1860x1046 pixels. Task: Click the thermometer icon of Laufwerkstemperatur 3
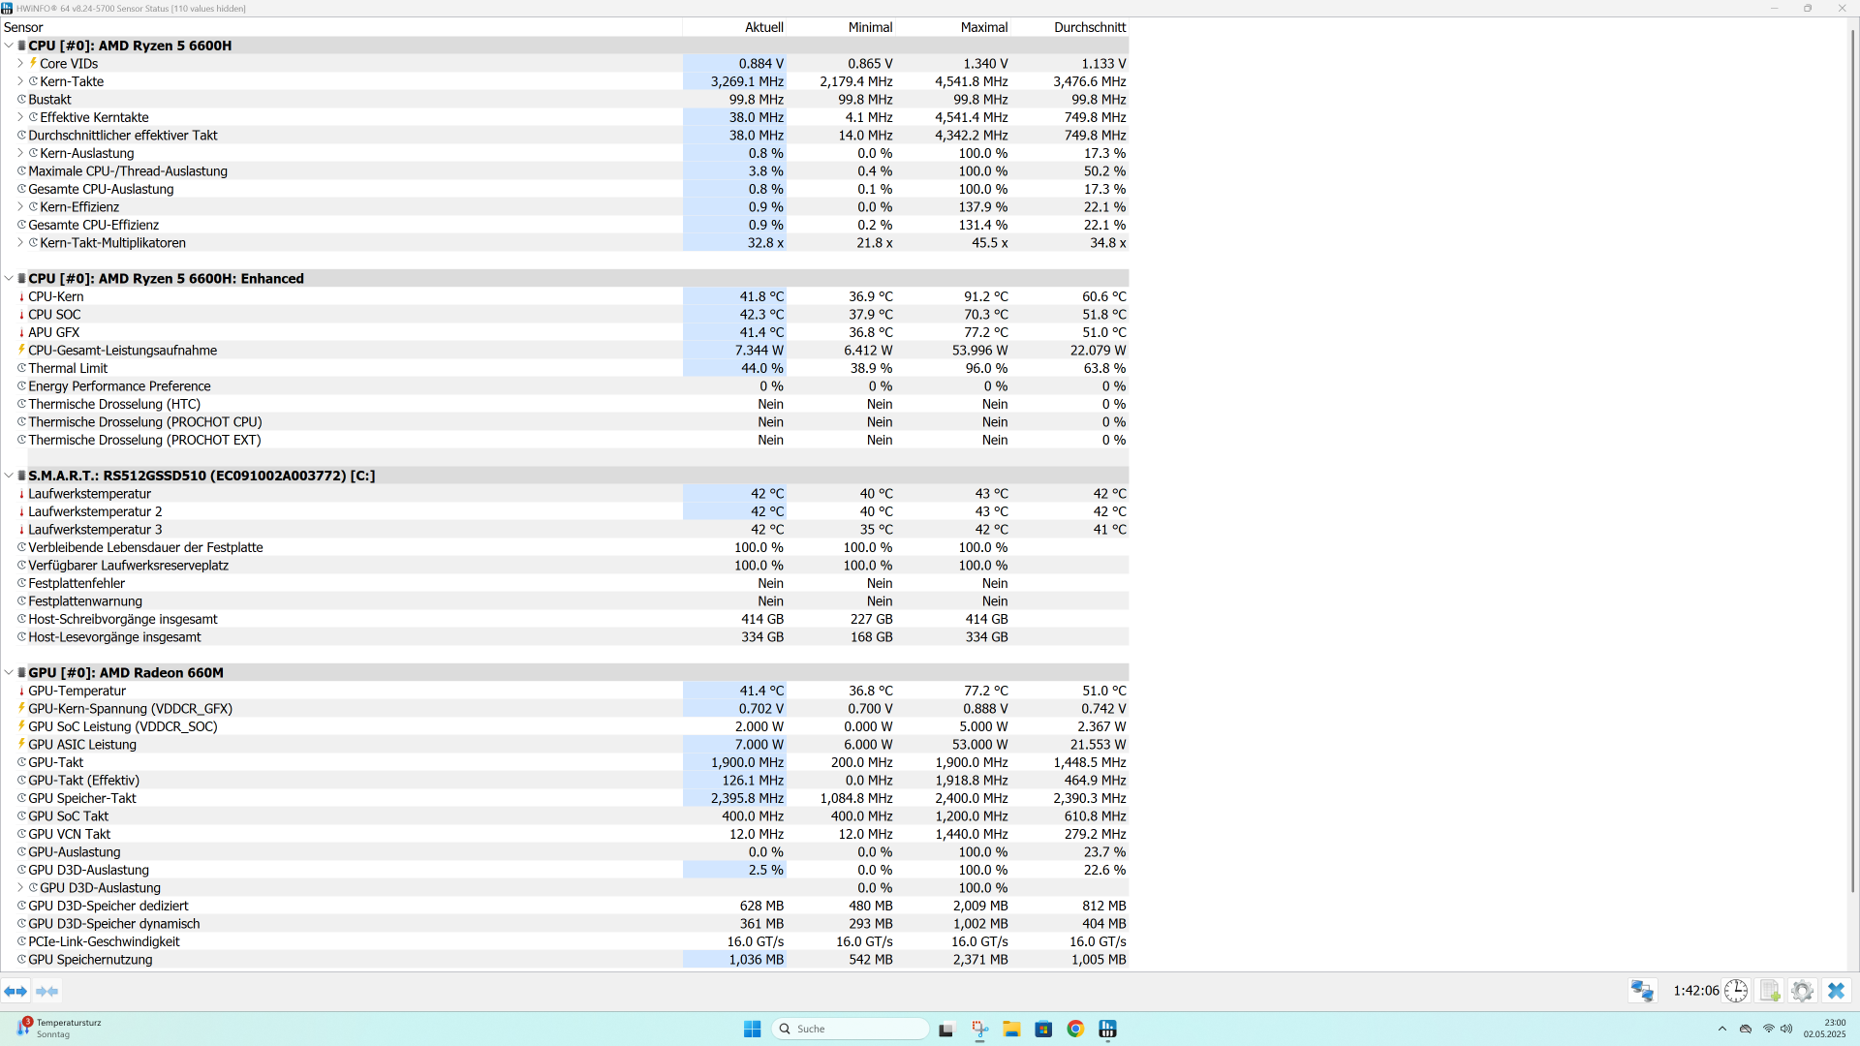21,530
